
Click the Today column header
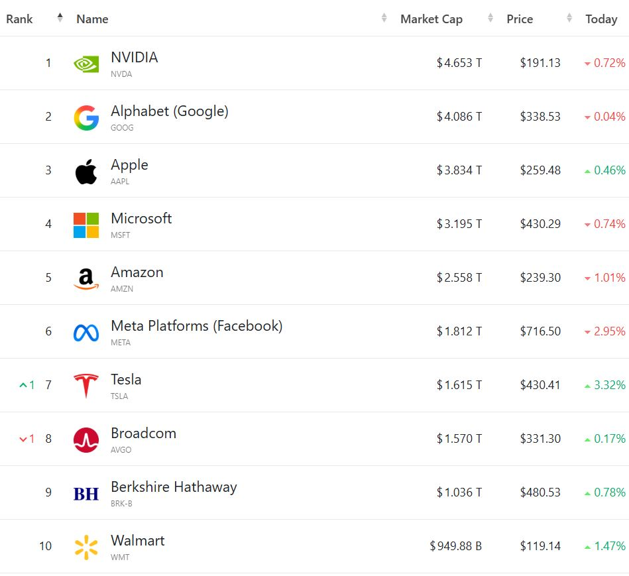(x=601, y=19)
